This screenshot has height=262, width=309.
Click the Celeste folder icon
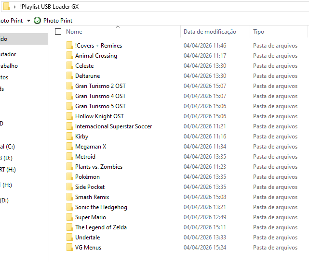coord(69,66)
